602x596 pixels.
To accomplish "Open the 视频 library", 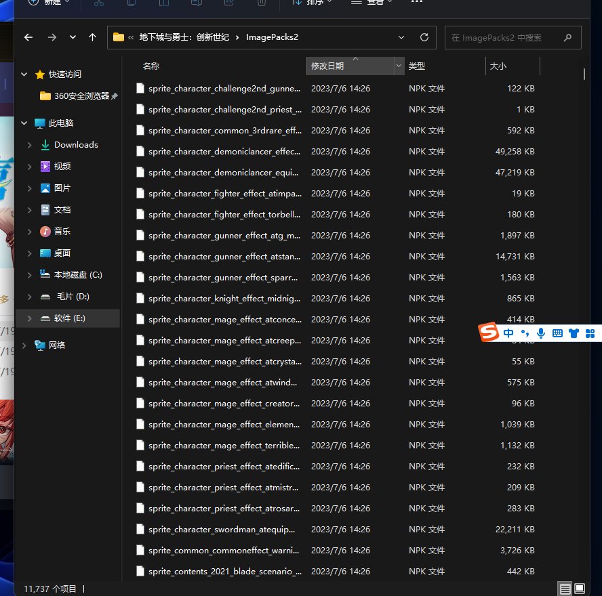I will [x=62, y=166].
